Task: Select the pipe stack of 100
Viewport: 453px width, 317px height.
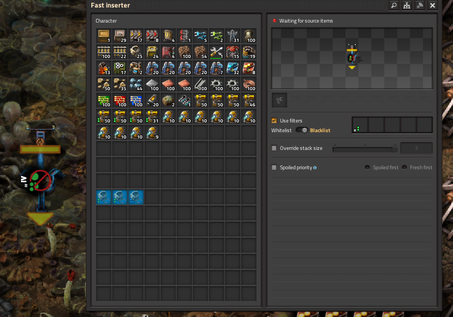Action: (249, 36)
